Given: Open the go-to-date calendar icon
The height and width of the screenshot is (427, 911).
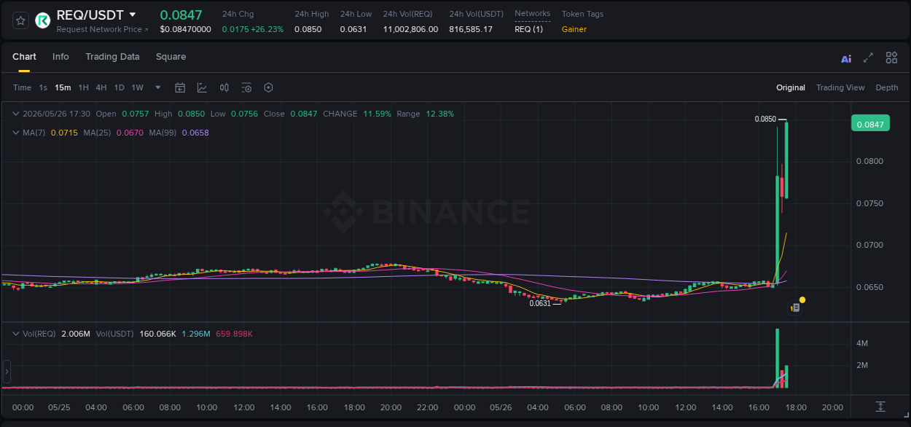Looking at the screenshot, I should (180, 87).
